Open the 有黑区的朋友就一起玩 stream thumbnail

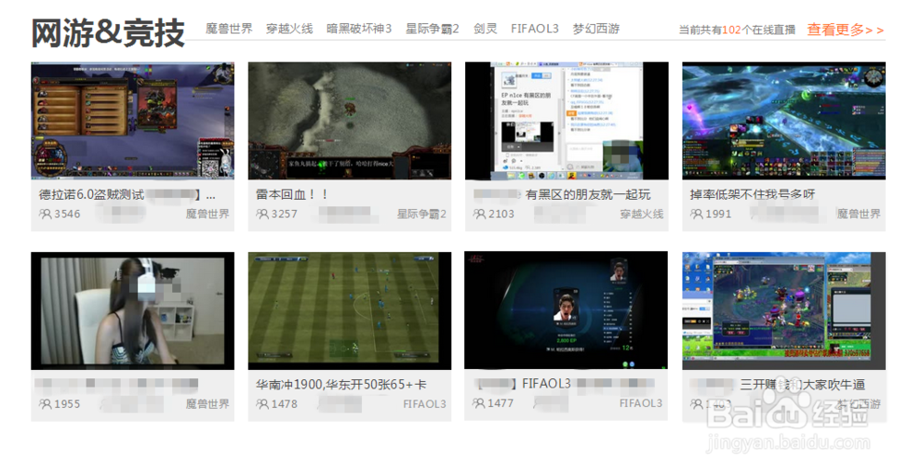[566, 121]
